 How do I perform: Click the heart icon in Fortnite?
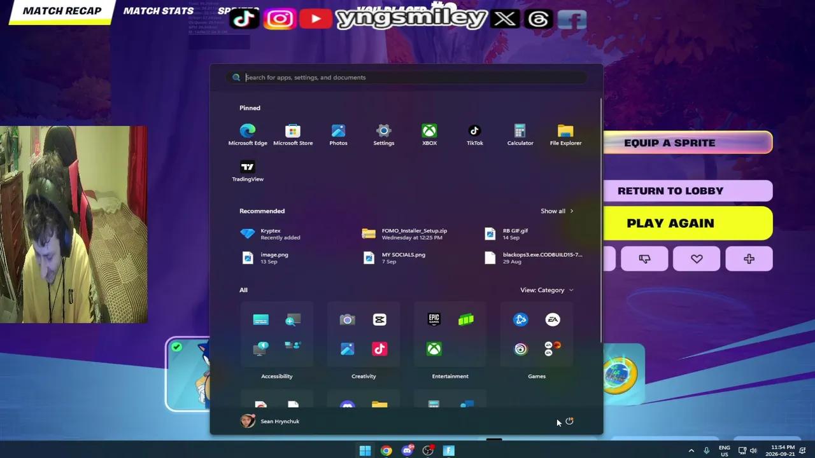coord(697,259)
